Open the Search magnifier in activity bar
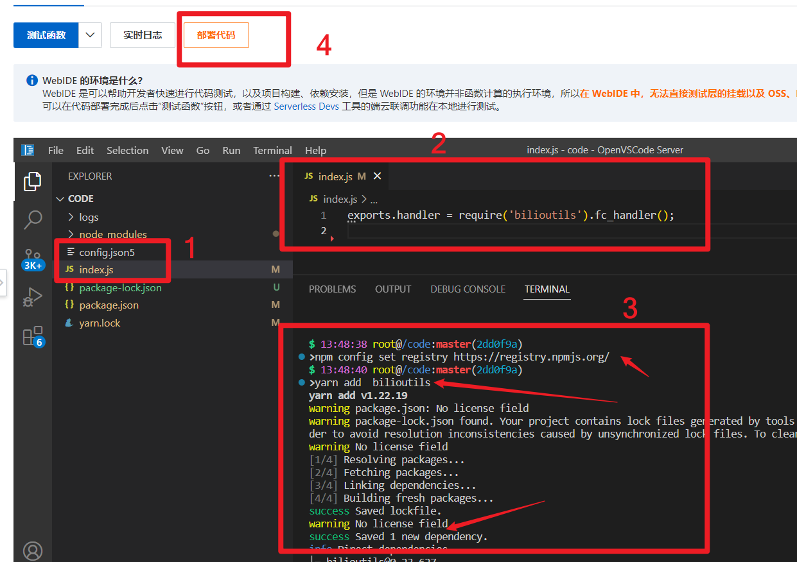797x562 pixels. 32,219
